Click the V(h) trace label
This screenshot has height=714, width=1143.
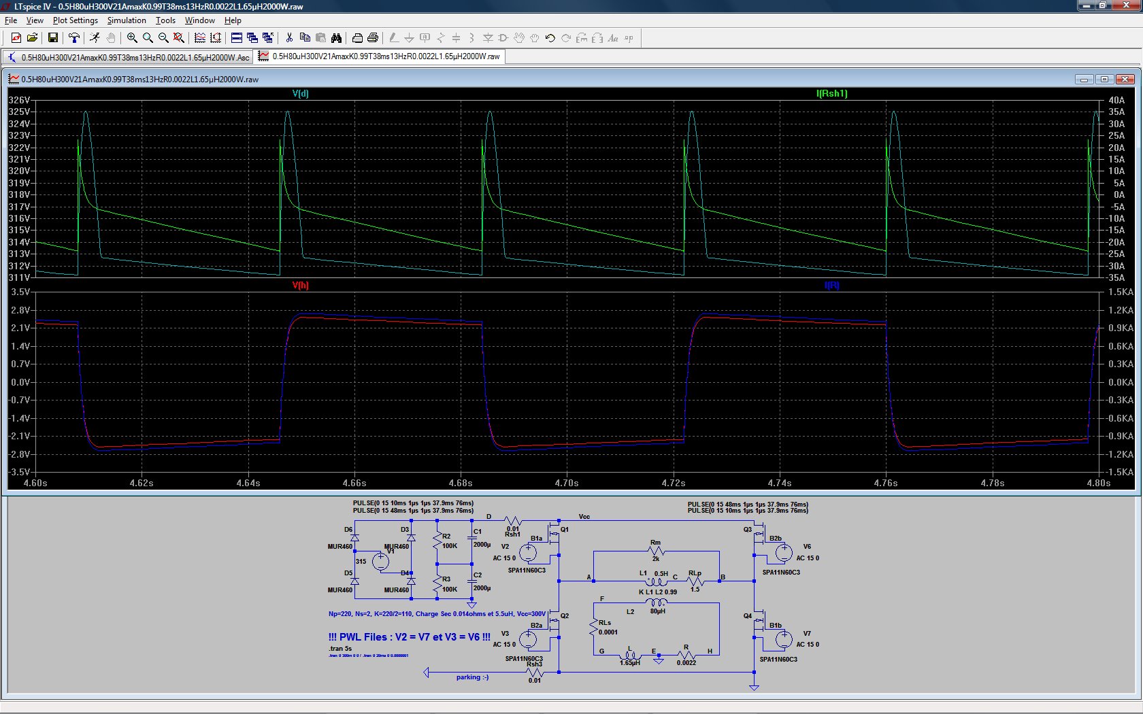[x=300, y=286]
